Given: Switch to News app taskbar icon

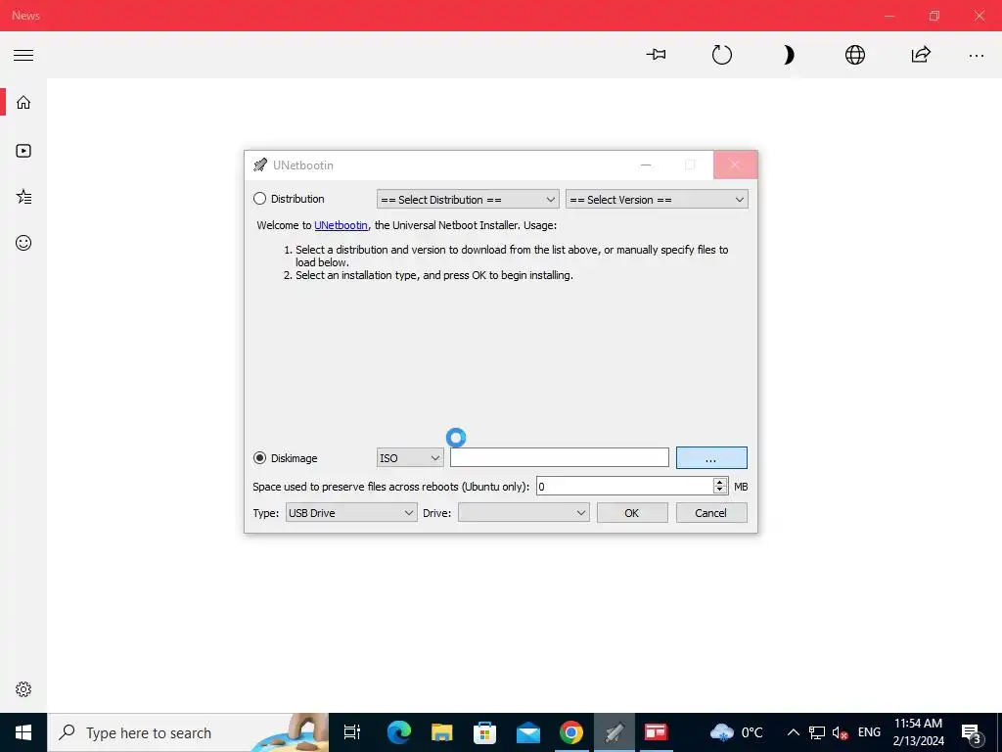Looking at the screenshot, I should click(657, 732).
